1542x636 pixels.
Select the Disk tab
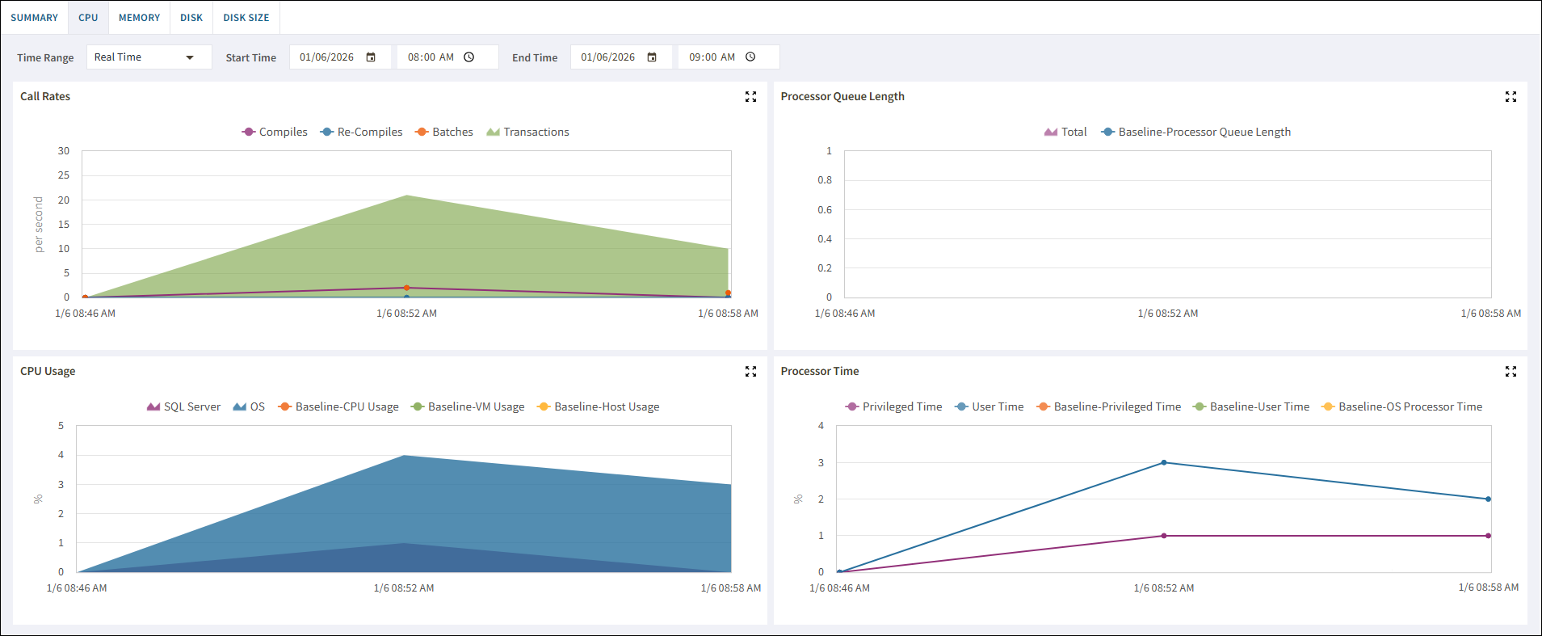coord(191,18)
